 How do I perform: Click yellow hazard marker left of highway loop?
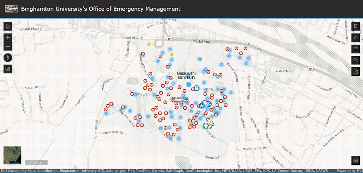[x=149, y=44]
